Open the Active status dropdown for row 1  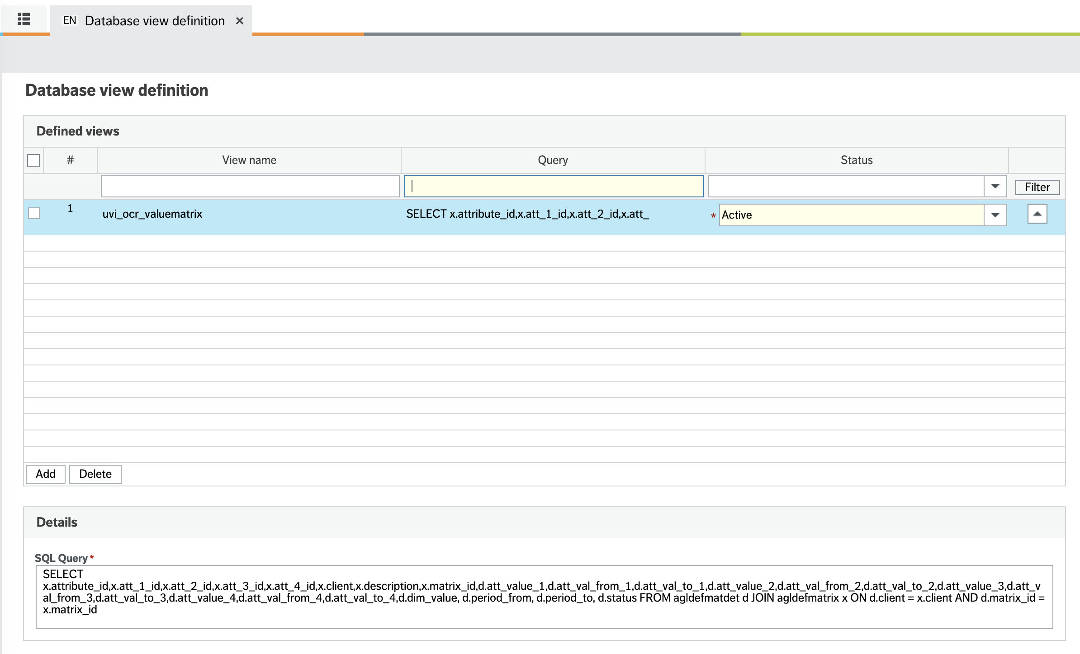pyautogui.click(x=994, y=215)
